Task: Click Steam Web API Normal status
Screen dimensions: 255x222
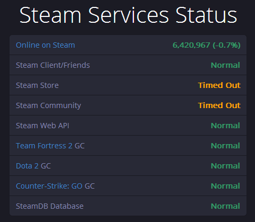Action: pos(225,126)
